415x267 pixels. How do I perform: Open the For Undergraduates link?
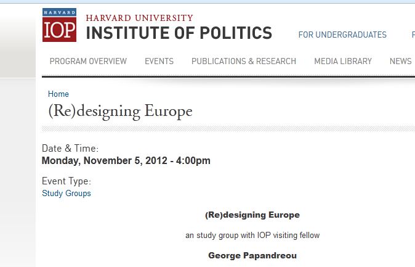coord(342,35)
